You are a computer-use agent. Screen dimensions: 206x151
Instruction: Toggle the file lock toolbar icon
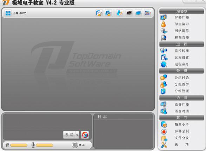tap(99, 13)
